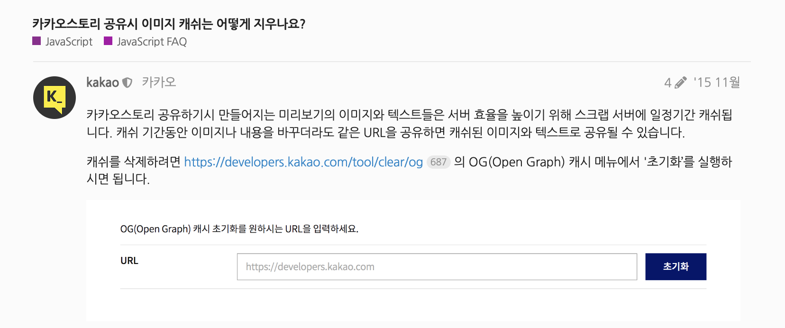Open the kakao avatar profile picture

point(55,98)
